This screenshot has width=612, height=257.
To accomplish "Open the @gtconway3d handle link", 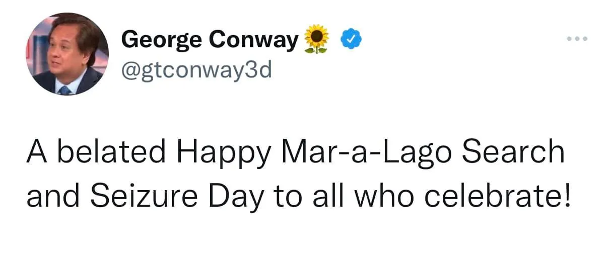I will [x=196, y=70].
